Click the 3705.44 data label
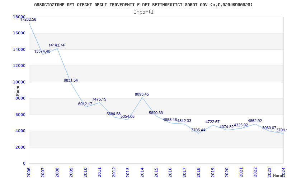Image resolution: width=287 pixels, height=179 pixels. [198, 130]
